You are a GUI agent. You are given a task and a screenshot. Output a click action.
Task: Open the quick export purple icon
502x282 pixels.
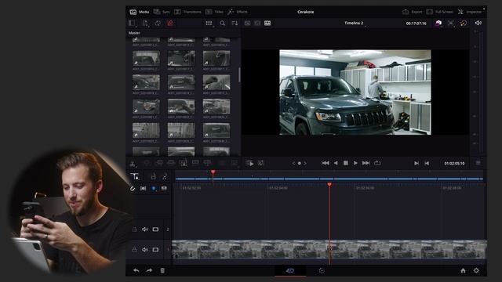point(438,23)
